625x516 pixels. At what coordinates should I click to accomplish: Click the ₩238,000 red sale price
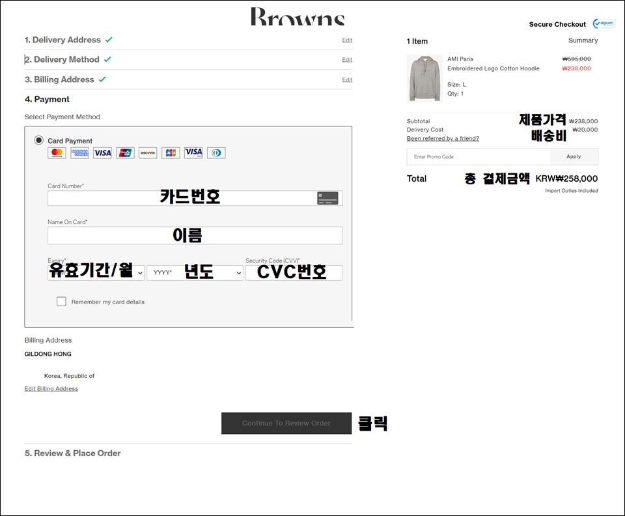(576, 68)
